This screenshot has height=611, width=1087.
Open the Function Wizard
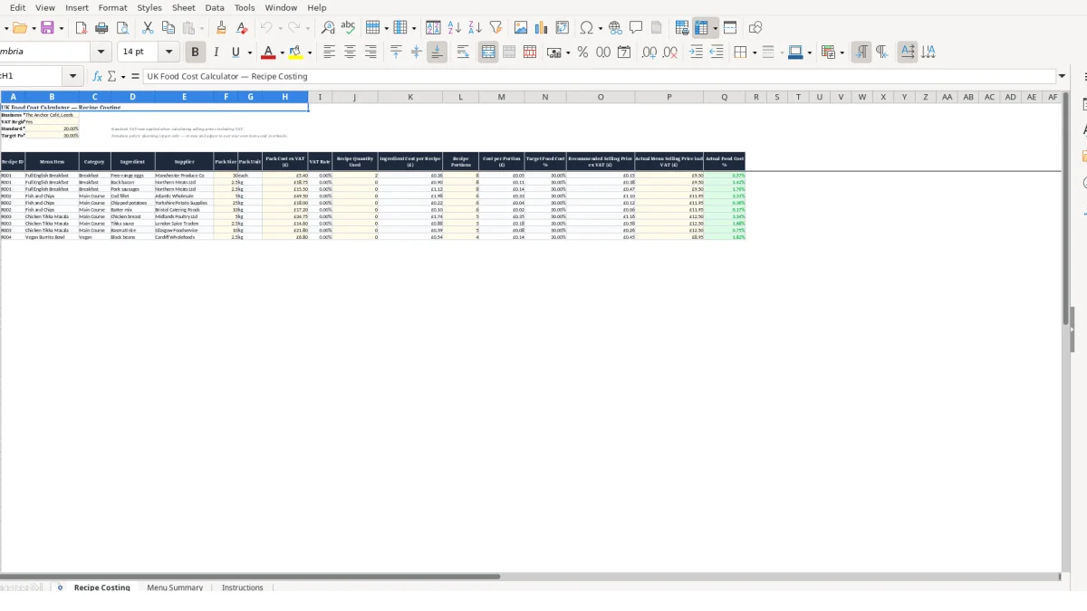(x=98, y=77)
